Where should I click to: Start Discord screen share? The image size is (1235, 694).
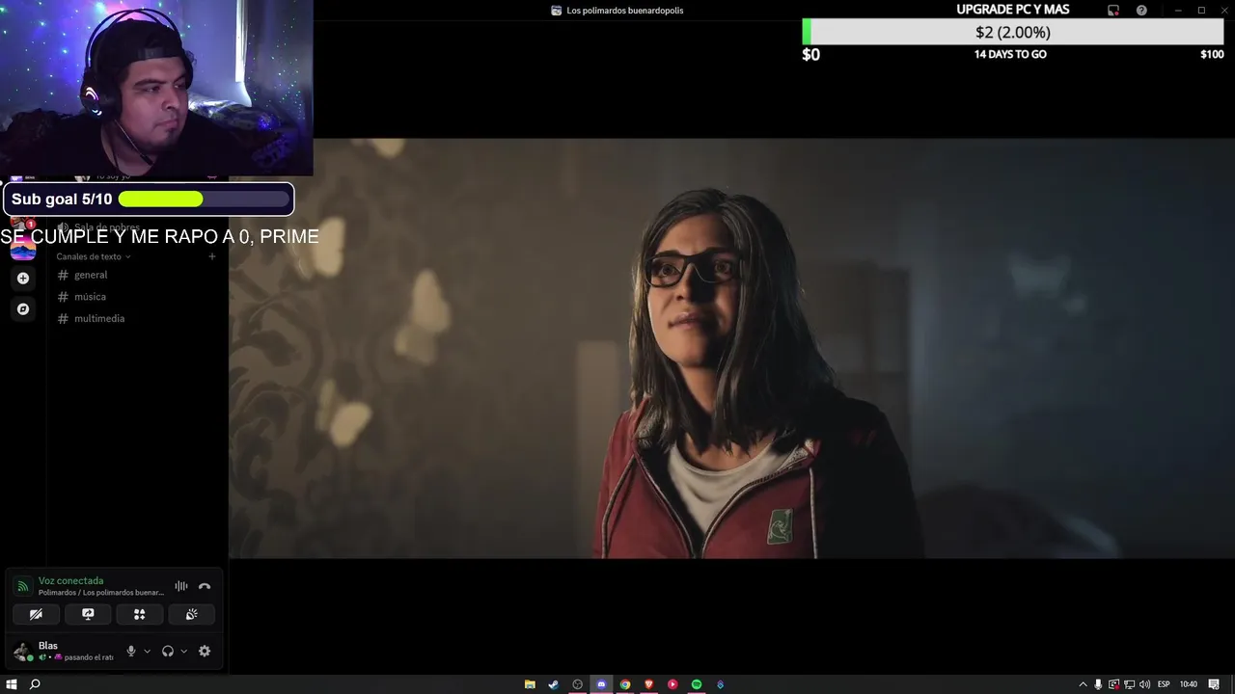88,614
